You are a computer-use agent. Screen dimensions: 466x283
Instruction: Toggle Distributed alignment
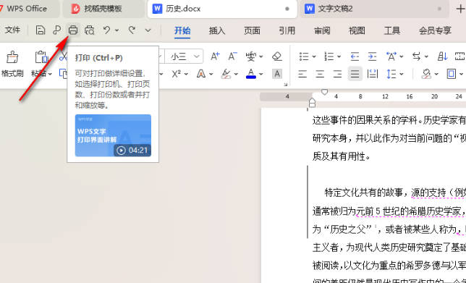(373, 74)
